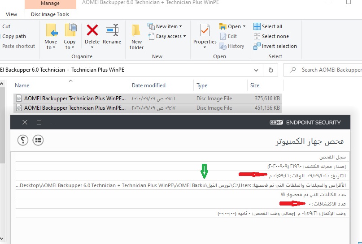Switch to Disc Image Tools tab
Screen dimensions: 362x244
coord(50,14)
